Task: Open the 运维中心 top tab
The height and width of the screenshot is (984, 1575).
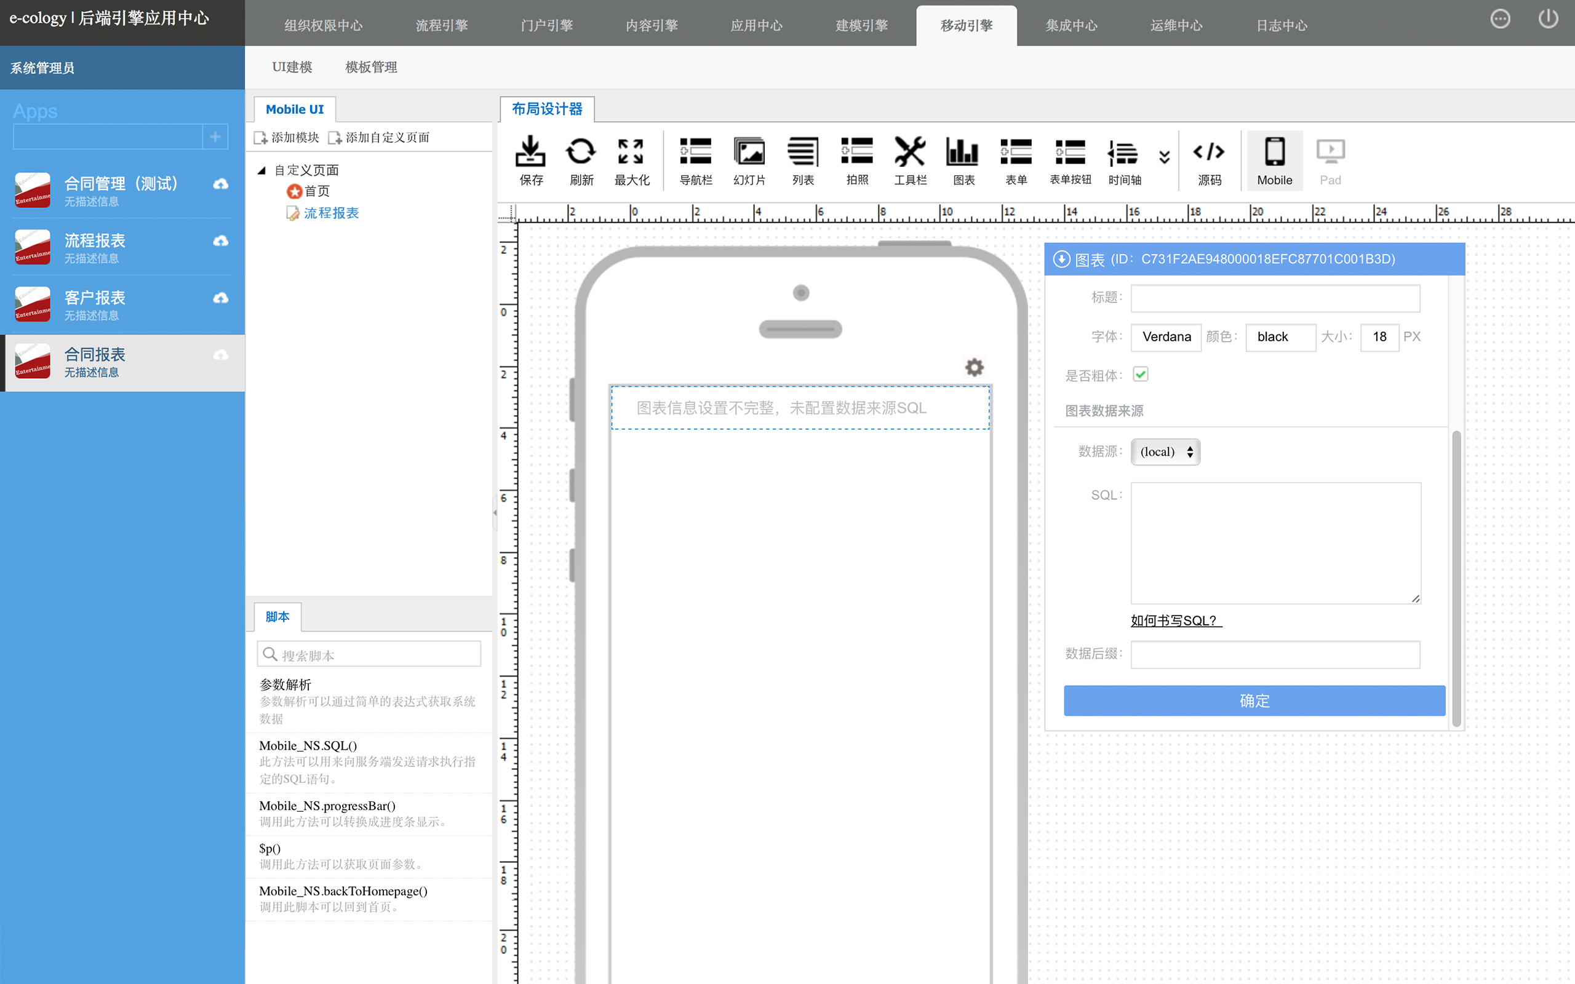Action: click(x=1176, y=25)
